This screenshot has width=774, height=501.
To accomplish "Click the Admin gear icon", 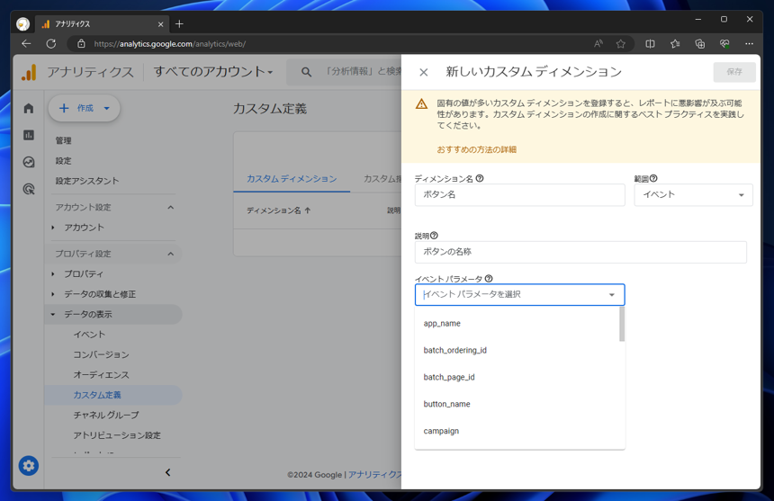I will tap(29, 466).
